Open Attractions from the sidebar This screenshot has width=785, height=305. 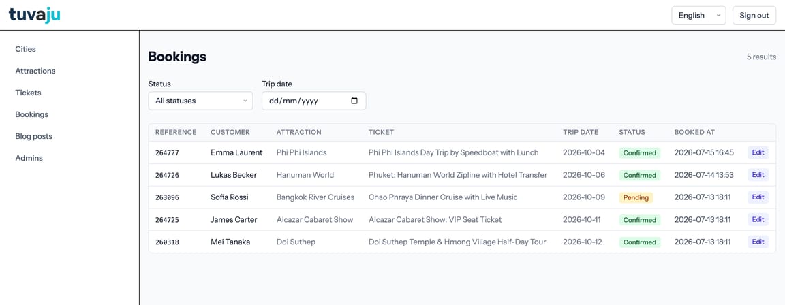35,71
